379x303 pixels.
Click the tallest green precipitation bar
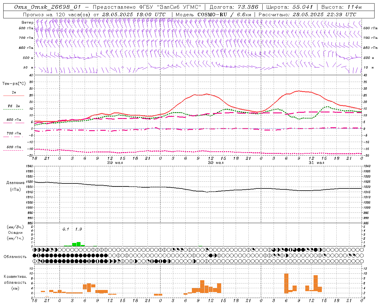pos(78,244)
